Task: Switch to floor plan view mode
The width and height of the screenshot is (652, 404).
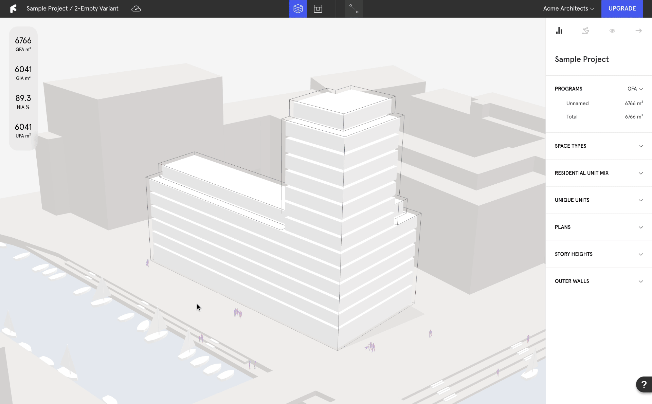Action: click(x=318, y=8)
